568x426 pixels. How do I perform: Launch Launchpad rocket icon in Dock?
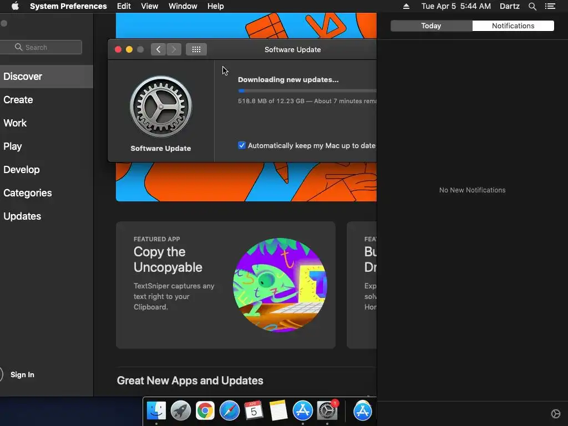point(181,411)
